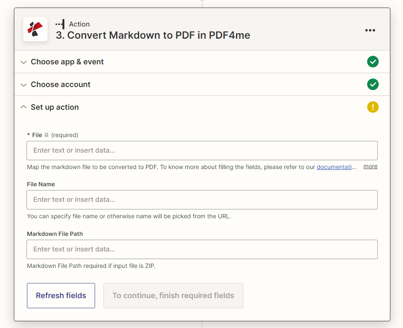Click into the required File input field
403x328 pixels.
click(x=202, y=150)
